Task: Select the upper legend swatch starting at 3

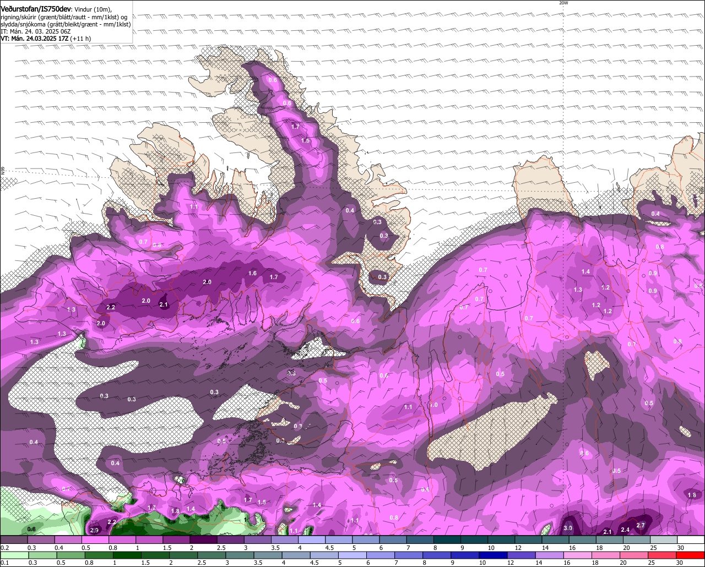Action: click(x=257, y=540)
